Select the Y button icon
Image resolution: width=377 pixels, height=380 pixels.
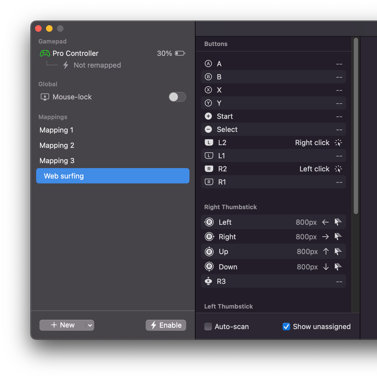click(208, 103)
